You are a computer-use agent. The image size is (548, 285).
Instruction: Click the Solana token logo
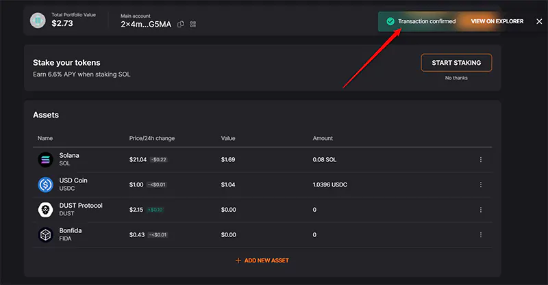click(46, 159)
